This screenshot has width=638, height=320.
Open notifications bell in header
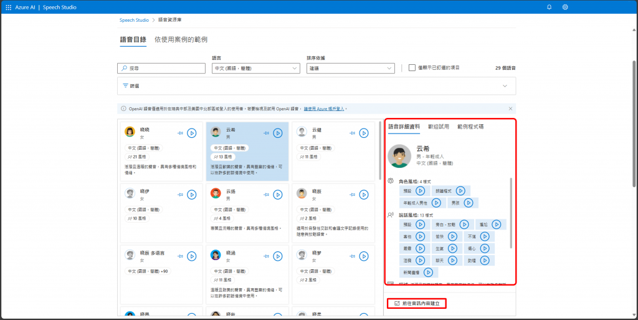tap(550, 7)
